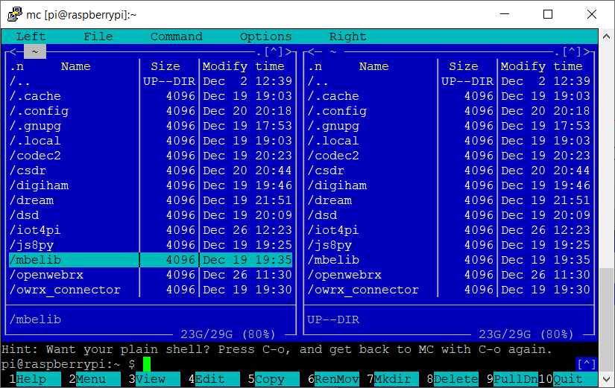Viewport: 615px width, 388px height.
Task: Click the right panel Name column header
Action: 373,66
